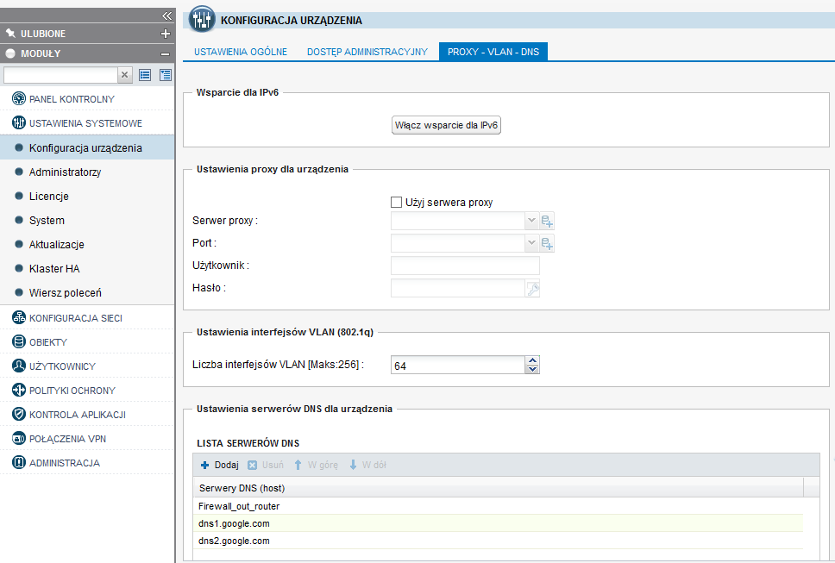Screen dimensions: 835x563
Task: Open Serwer proxy dropdown arrow
Action: pyautogui.click(x=531, y=221)
